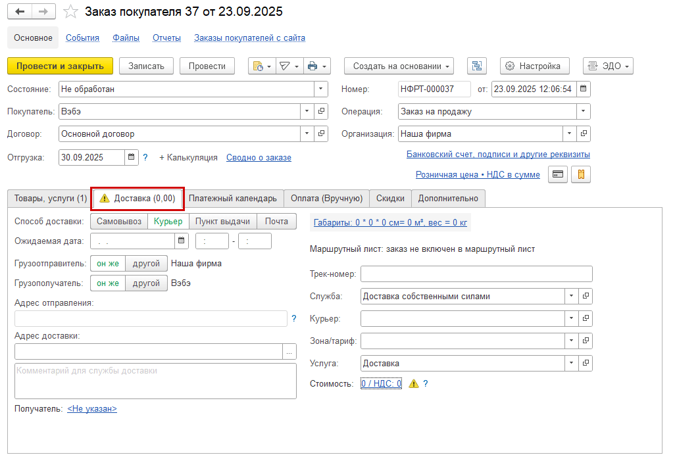The height and width of the screenshot is (457, 675).
Task: Expand the Состояние dropdown
Action: coord(321,89)
